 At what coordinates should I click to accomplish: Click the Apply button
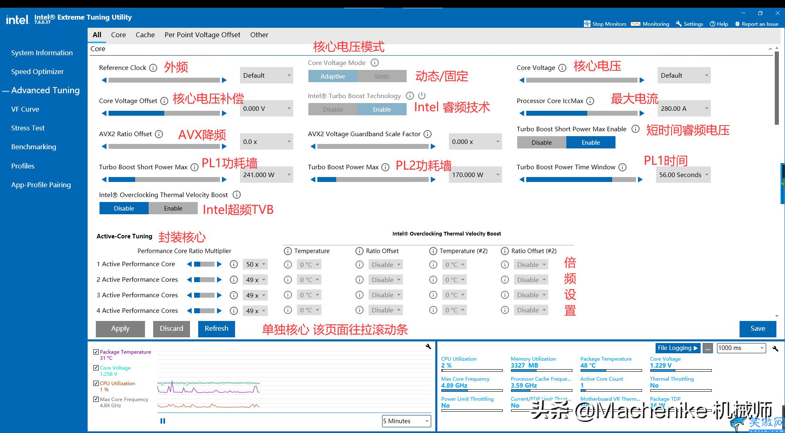(120, 329)
